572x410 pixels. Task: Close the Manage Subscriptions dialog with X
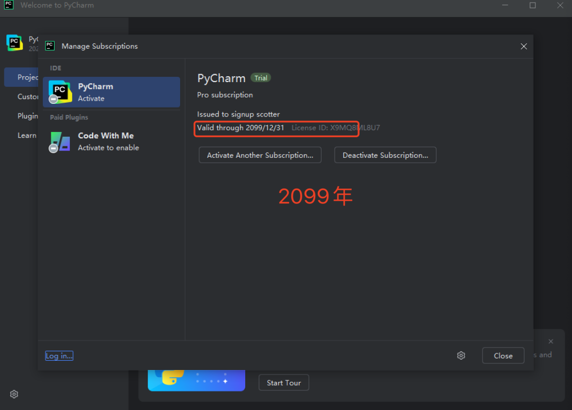coord(523,46)
